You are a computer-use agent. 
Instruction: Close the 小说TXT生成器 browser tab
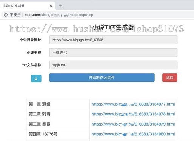pyautogui.click(x=51, y=6)
